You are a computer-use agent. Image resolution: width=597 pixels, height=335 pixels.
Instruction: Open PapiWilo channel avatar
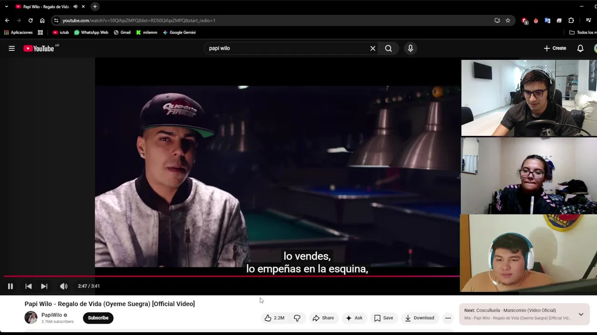click(31, 318)
